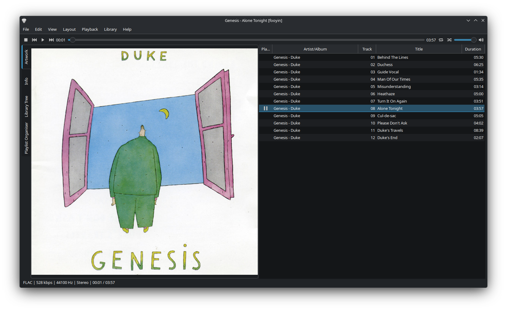Open the File menu
Viewport: 507px width, 311px height.
[26, 29]
